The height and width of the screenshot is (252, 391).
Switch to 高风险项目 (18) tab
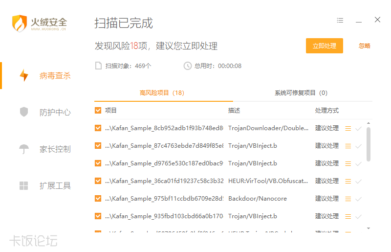[162, 93]
